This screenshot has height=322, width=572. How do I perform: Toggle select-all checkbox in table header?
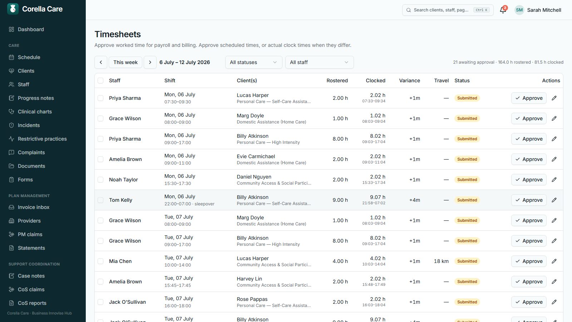click(100, 80)
